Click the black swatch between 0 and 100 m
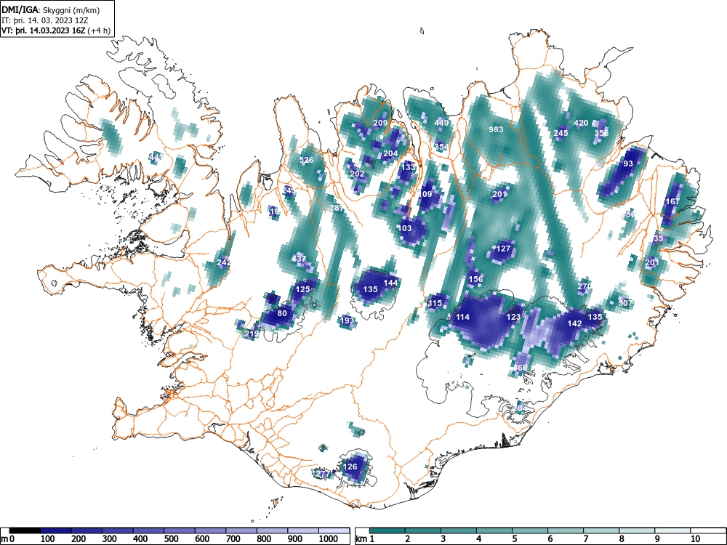The image size is (727, 545). [x=25, y=530]
